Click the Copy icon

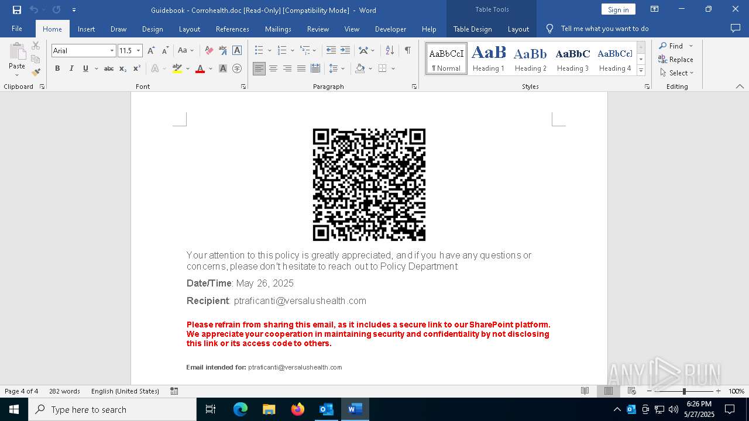click(36, 59)
